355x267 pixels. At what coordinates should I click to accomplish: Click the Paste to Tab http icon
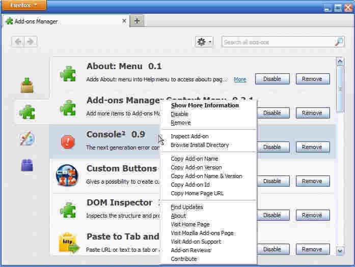[69, 243]
